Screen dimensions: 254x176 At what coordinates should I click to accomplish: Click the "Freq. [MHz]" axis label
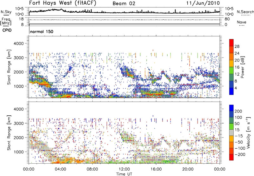(6, 22)
